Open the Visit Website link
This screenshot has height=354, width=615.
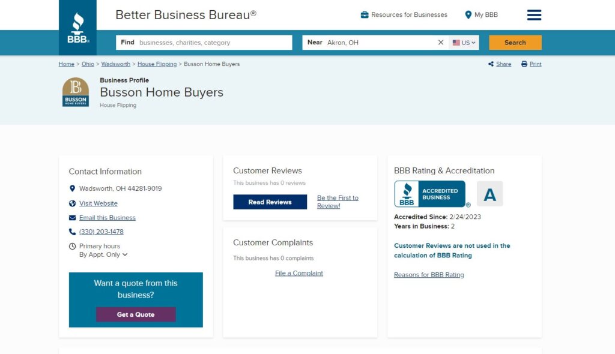[x=98, y=203]
